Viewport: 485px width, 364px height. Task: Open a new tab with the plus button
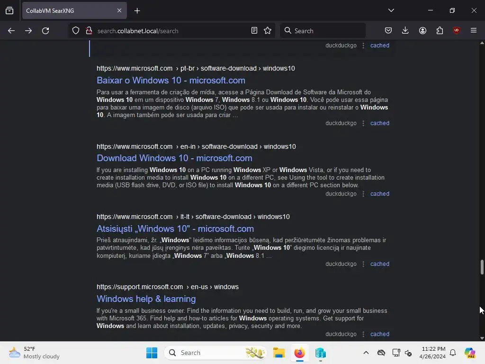137,11
